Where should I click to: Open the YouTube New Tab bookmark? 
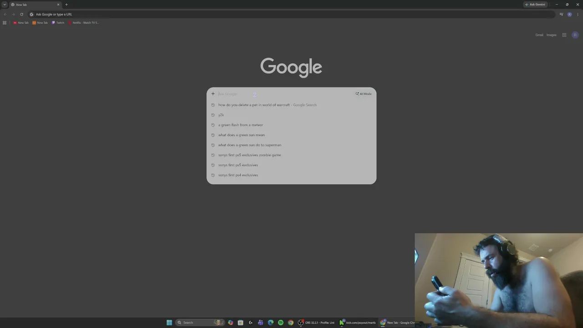[x=21, y=23]
